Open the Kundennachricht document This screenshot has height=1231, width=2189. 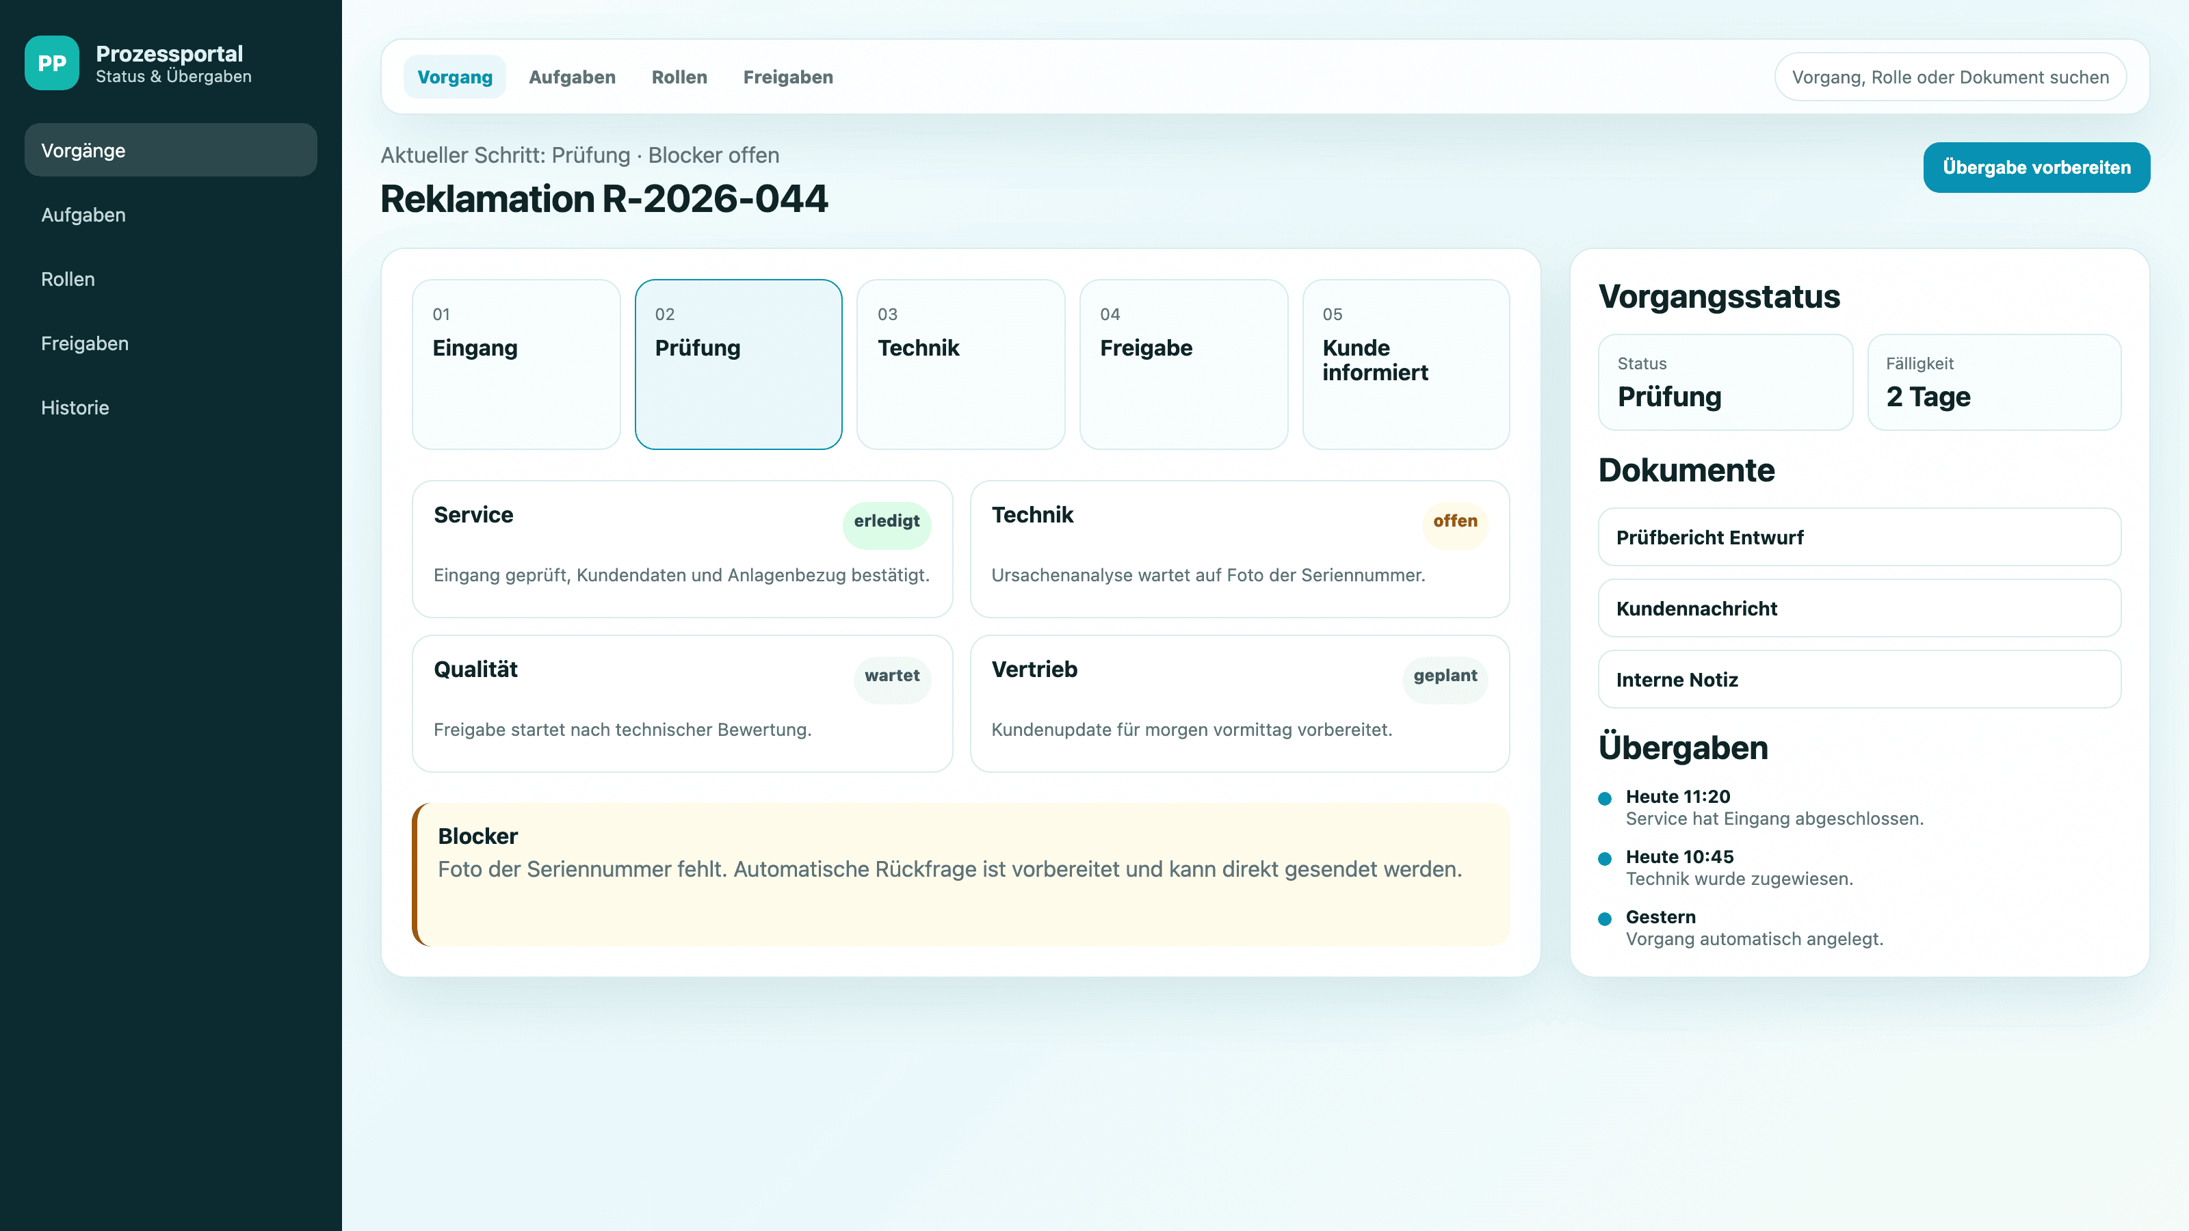pos(1859,608)
